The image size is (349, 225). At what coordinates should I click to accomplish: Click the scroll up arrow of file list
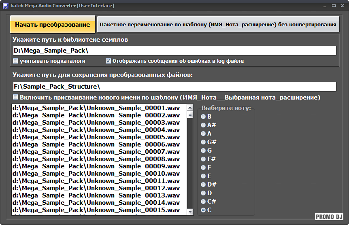tap(190, 108)
